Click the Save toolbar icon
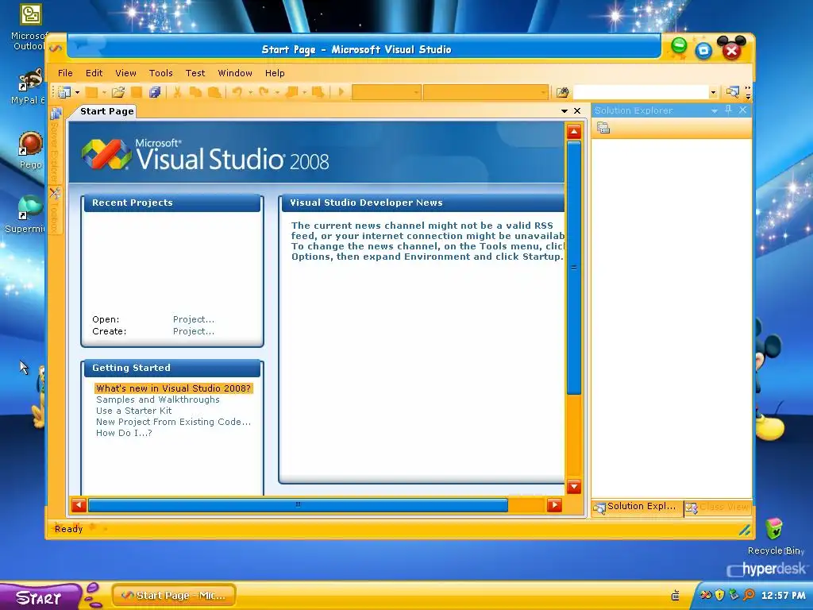813x610 pixels. pyautogui.click(x=137, y=92)
